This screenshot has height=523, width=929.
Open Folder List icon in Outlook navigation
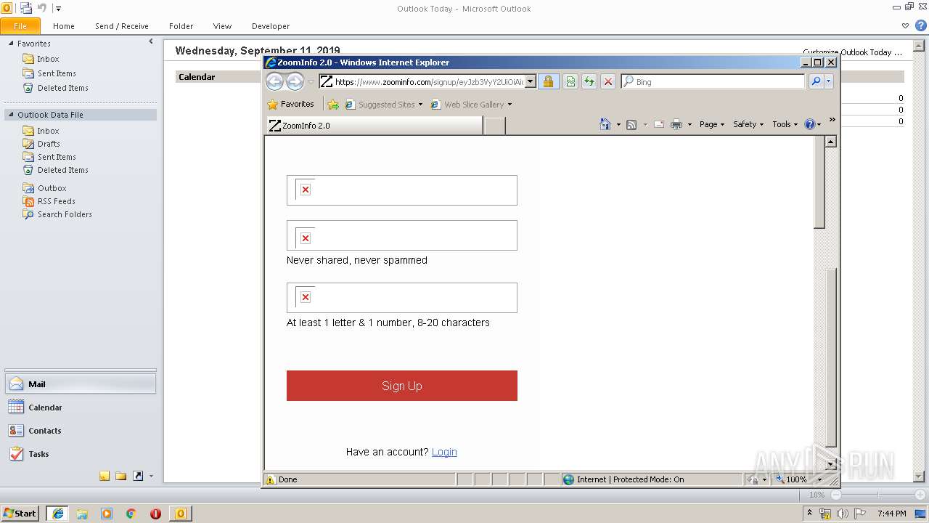tap(120, 476)
